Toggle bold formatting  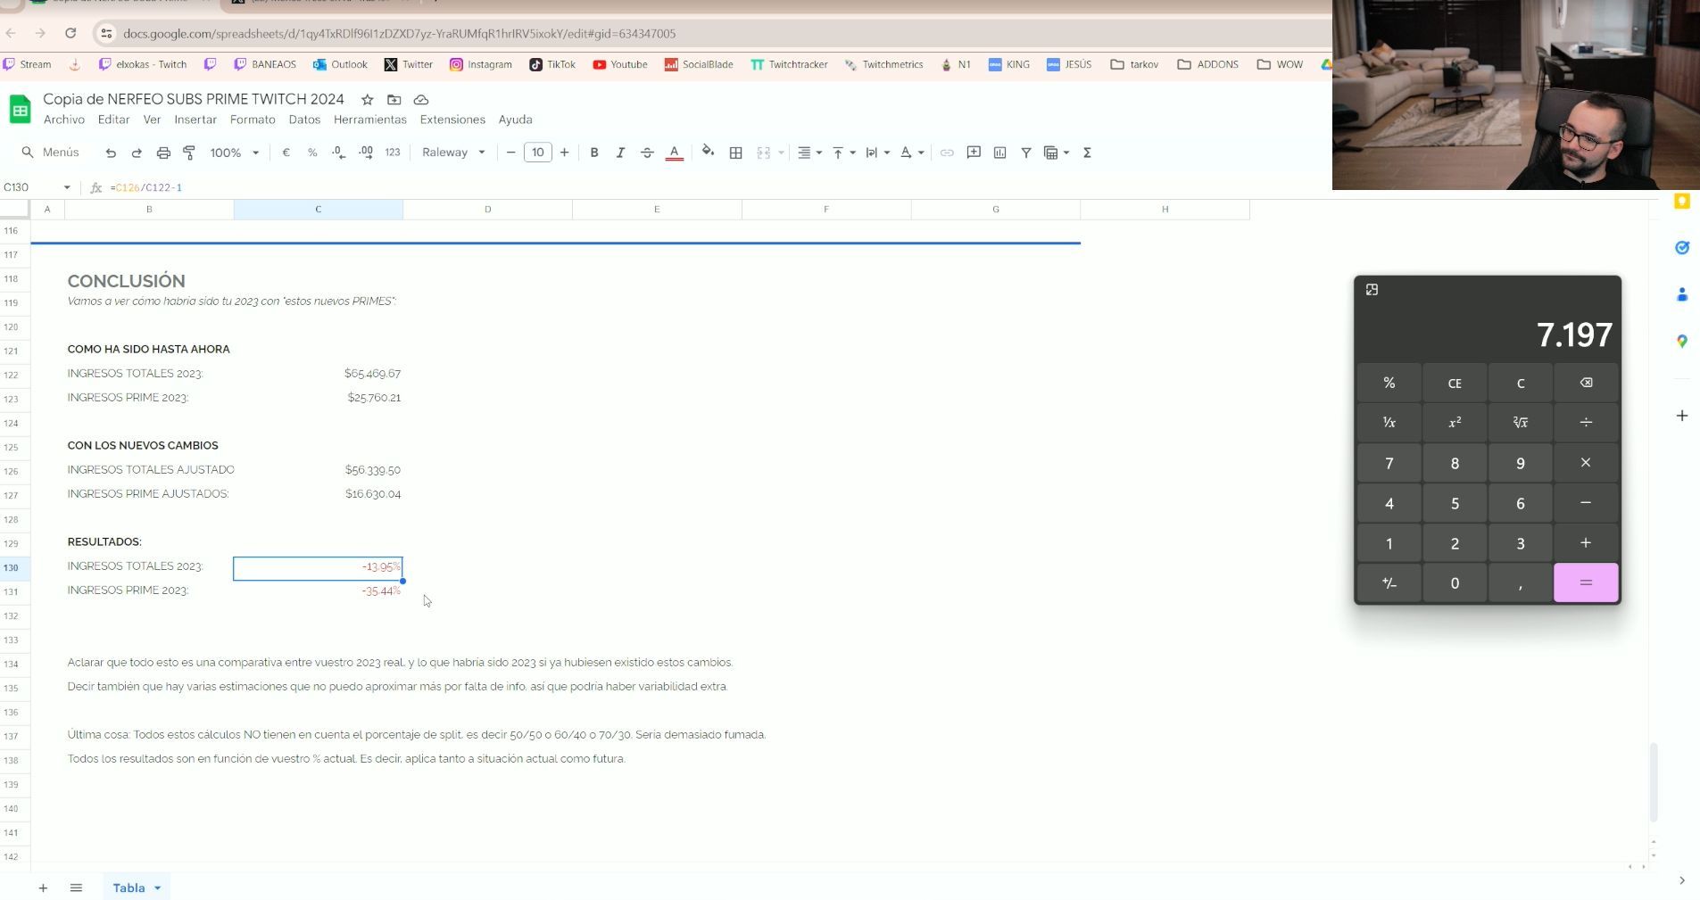(594, 152)
